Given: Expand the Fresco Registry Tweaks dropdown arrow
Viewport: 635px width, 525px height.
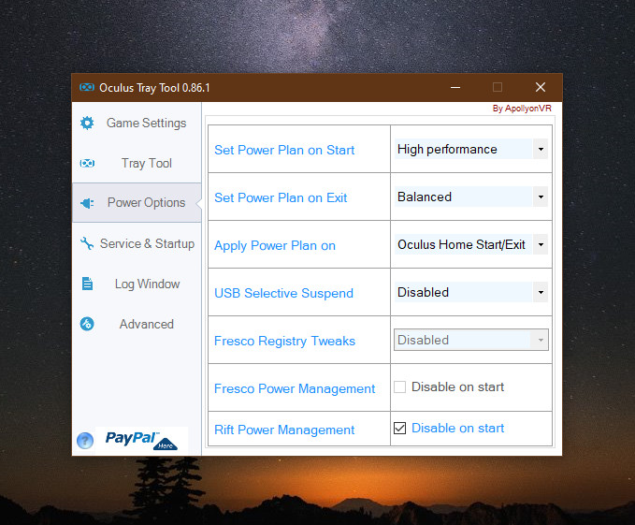Looking at the screenshot, I should point(541,340).
